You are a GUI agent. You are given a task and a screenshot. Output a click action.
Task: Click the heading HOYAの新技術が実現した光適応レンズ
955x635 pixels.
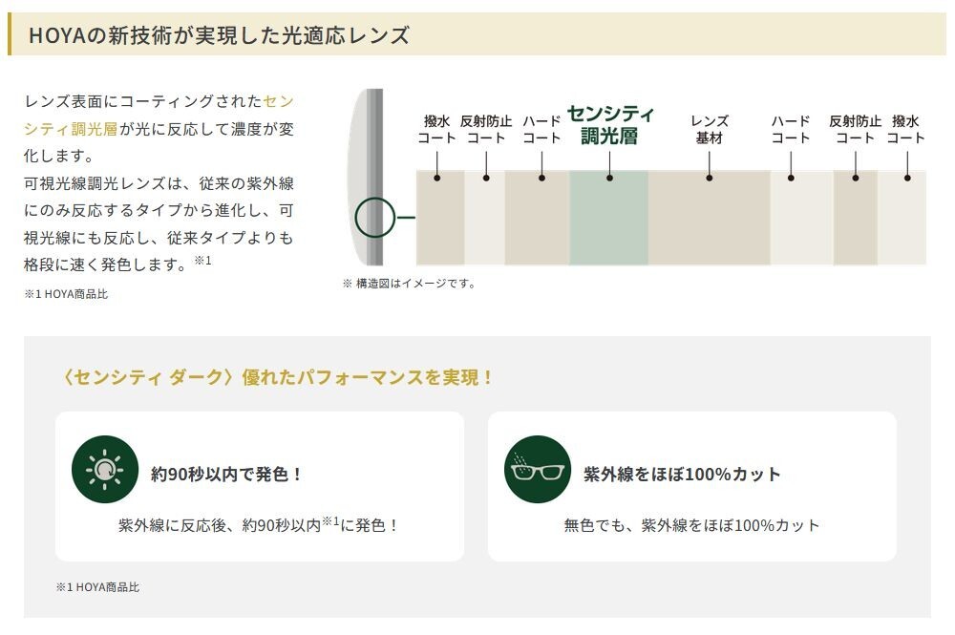pos(220,34)
